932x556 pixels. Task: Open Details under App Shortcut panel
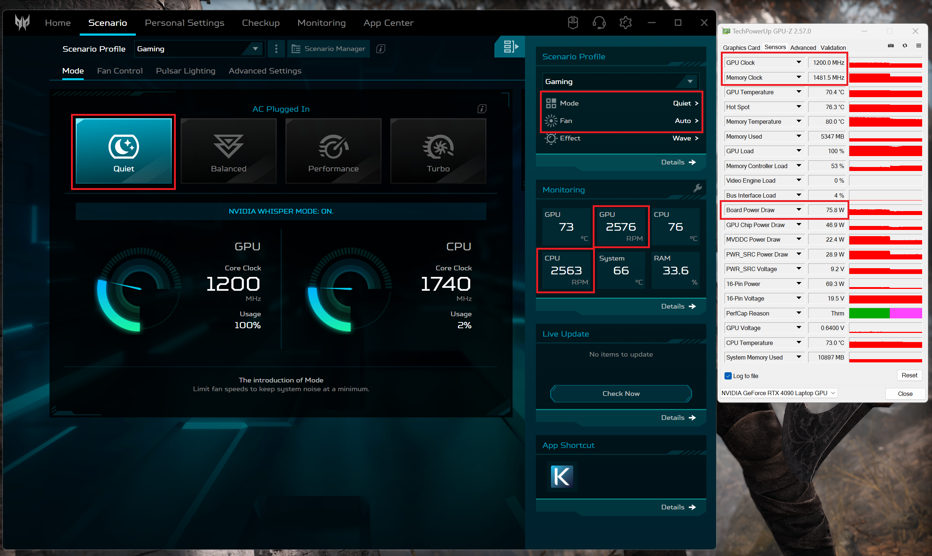(x=678, y=507)
